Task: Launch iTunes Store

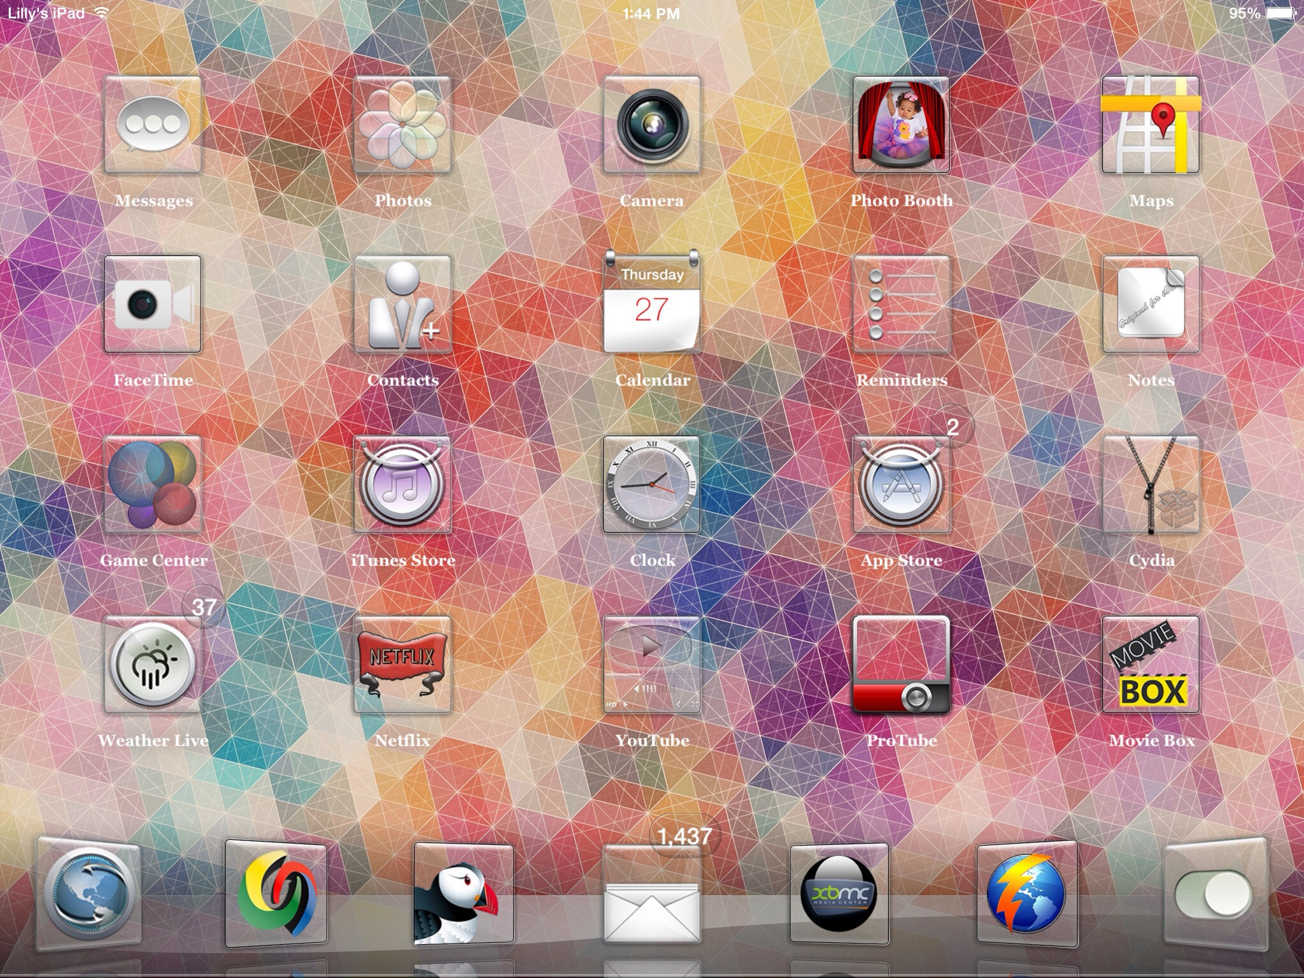Action: [402, 485]
